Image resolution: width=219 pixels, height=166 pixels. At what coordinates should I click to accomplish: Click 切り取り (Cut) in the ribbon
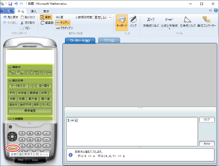tap(27, 23)
